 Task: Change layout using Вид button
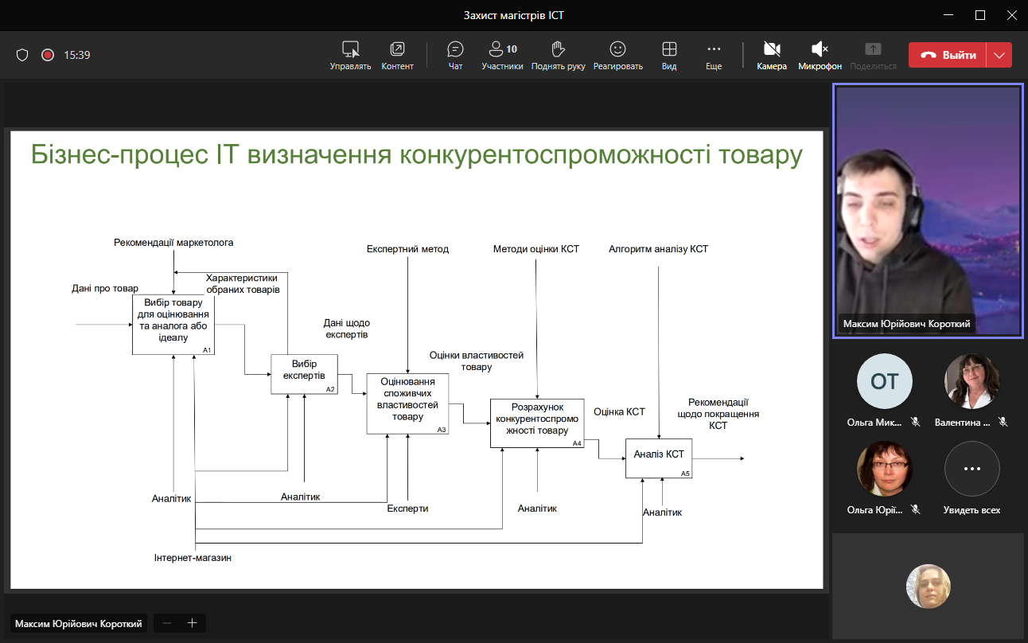(x=669, y=55)
